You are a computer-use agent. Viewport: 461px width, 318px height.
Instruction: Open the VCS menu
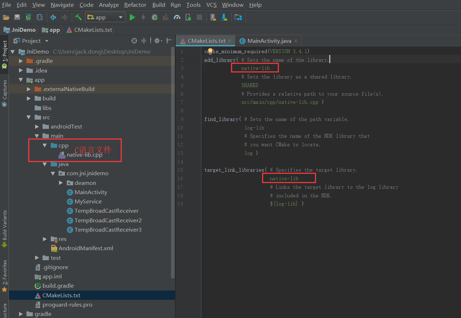coord(211,5)
